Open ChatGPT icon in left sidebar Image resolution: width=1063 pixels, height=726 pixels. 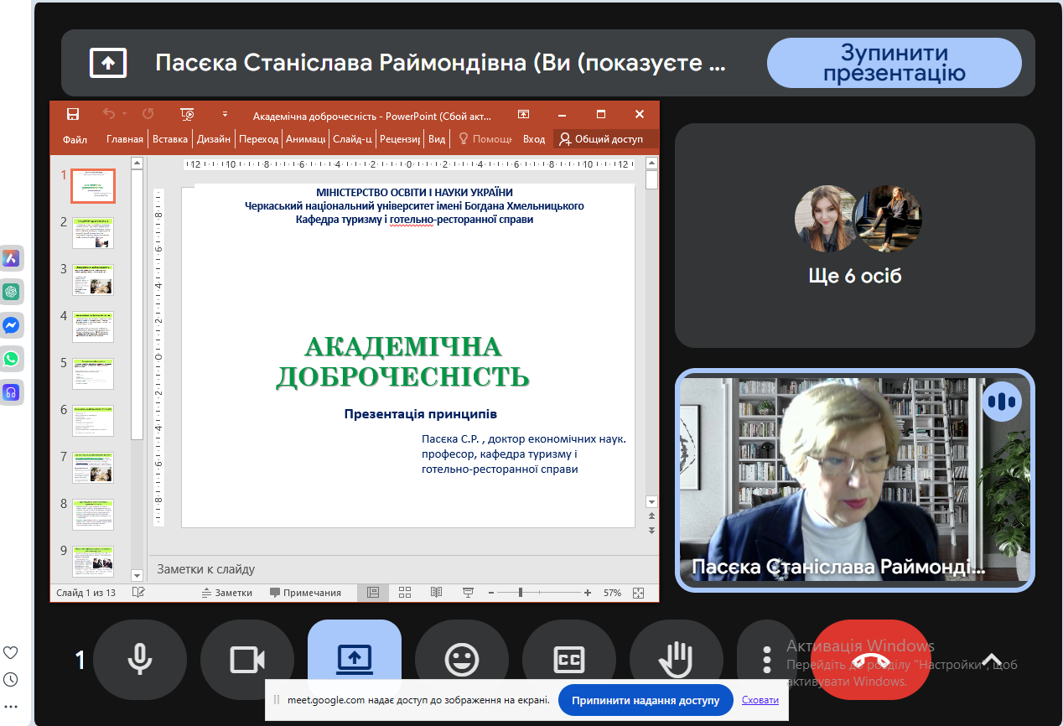(x=12, y=292)
